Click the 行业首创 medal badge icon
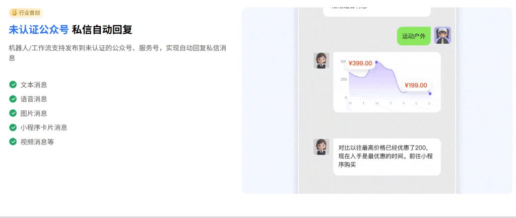 click(x=14, y=13)
